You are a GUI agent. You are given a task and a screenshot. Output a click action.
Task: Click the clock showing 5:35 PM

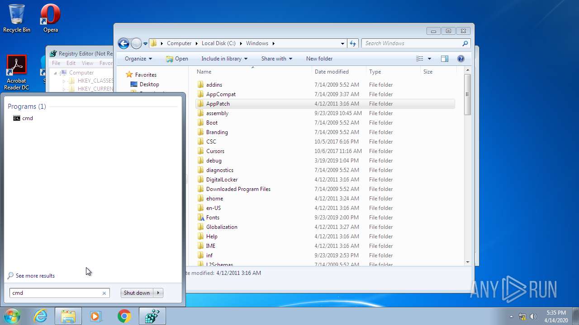pyautogui.click(x=556, y=312)
